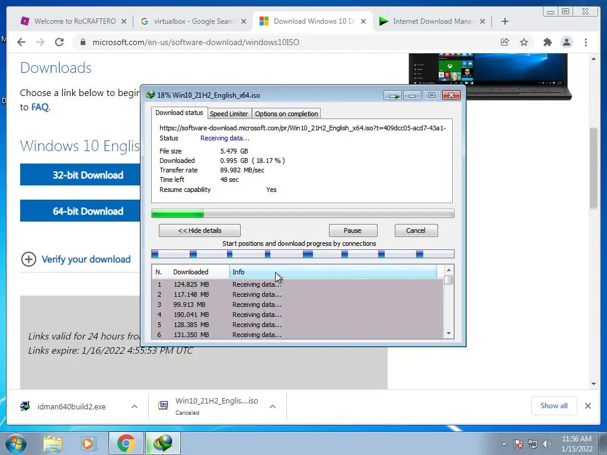Click 64-bit Download button
Screen dimensions: 607x455
coord(80,212)
